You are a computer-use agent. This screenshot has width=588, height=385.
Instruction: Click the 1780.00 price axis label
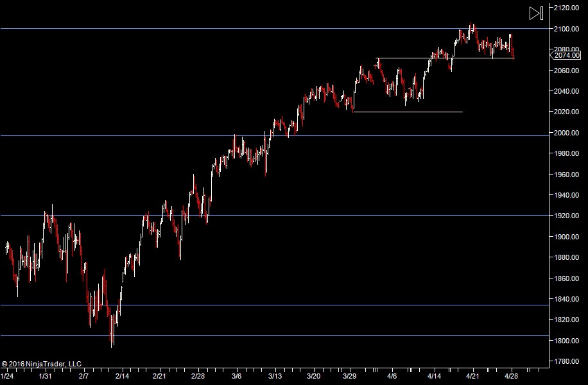pos(569,361)
